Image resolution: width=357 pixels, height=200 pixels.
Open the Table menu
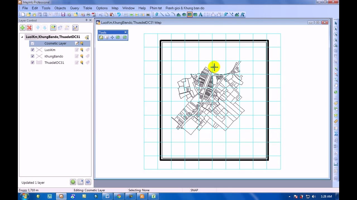[x=88, y=8]
